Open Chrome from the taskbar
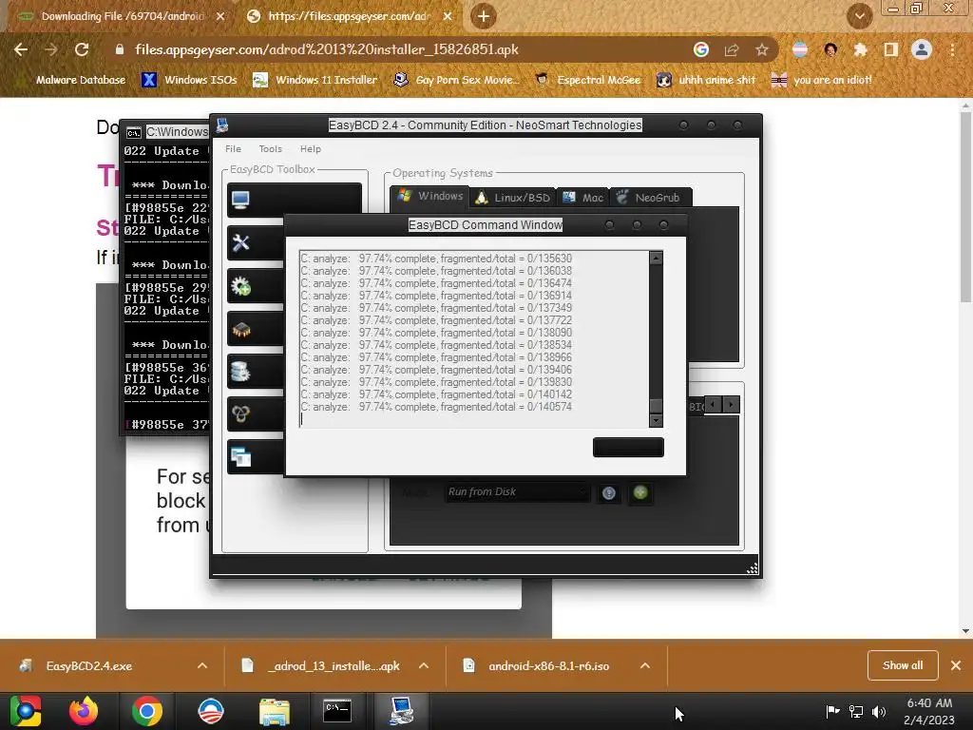 147,711
